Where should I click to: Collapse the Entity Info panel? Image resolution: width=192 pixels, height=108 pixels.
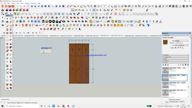(175, 35)
